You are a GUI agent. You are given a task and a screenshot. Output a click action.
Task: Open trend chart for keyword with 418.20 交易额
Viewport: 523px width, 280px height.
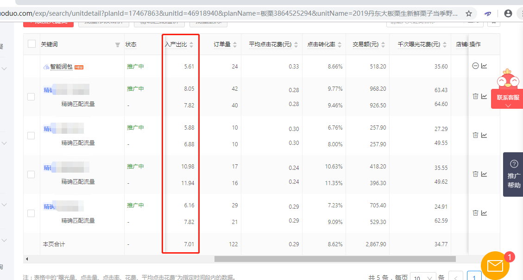pyautogui.click(x=484, y=174)
